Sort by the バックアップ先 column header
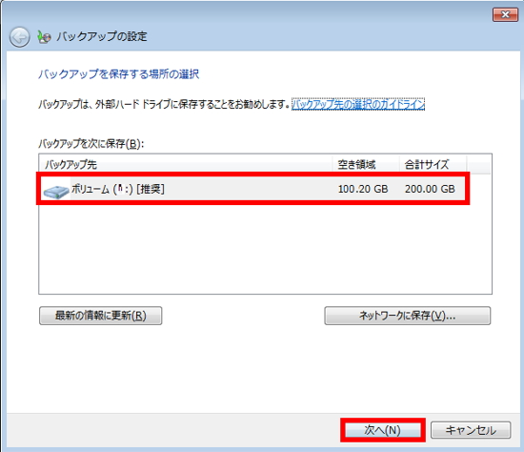Screen dimensions: 524x452 pyautogui.click(x=186, y=164)
